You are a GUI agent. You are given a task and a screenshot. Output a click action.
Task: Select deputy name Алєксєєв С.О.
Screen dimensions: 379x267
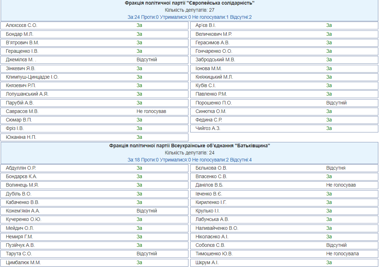(22, 25)
